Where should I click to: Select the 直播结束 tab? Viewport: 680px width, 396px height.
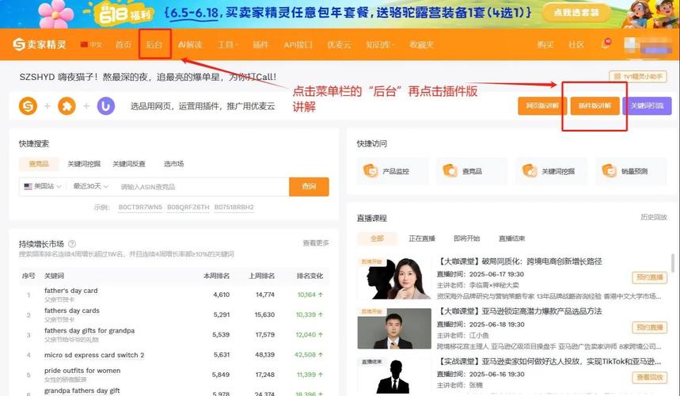[x=511, y=238]
